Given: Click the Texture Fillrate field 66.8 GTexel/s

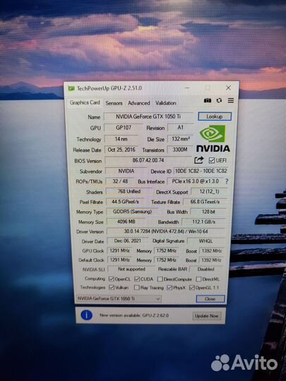Looking at the screenshot, I should point(205,202).
